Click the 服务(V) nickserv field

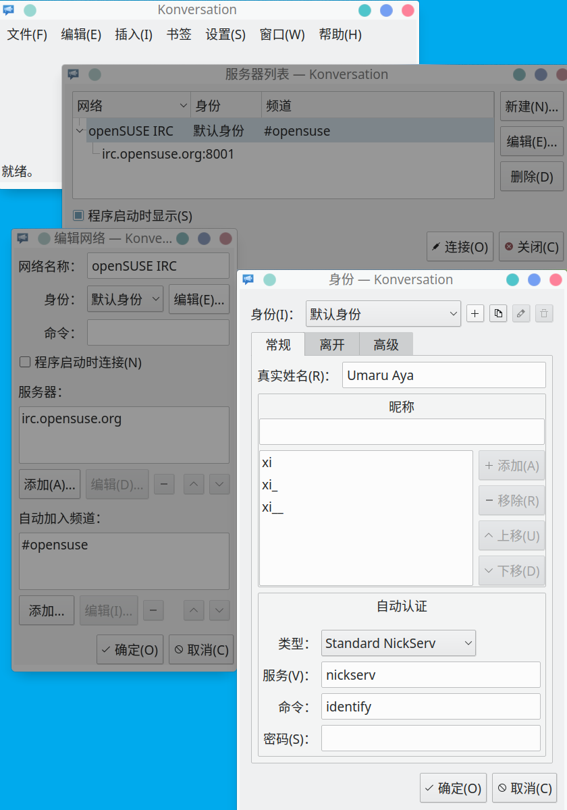(431, 675)
